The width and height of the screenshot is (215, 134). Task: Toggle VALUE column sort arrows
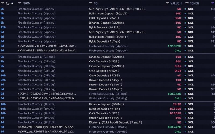click(182, 3)
